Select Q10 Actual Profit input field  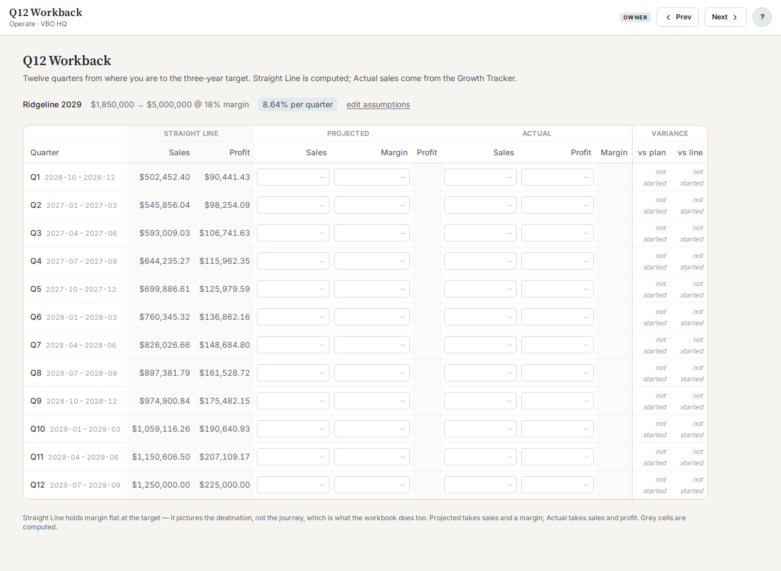coord(557,429)
